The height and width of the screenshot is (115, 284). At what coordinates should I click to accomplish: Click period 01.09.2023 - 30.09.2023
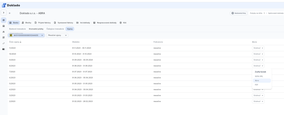[82, 60]
